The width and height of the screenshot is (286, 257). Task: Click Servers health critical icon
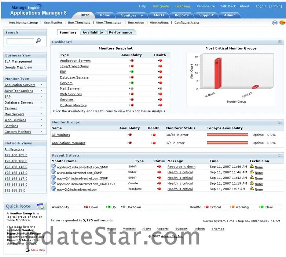tap(160, 83)
